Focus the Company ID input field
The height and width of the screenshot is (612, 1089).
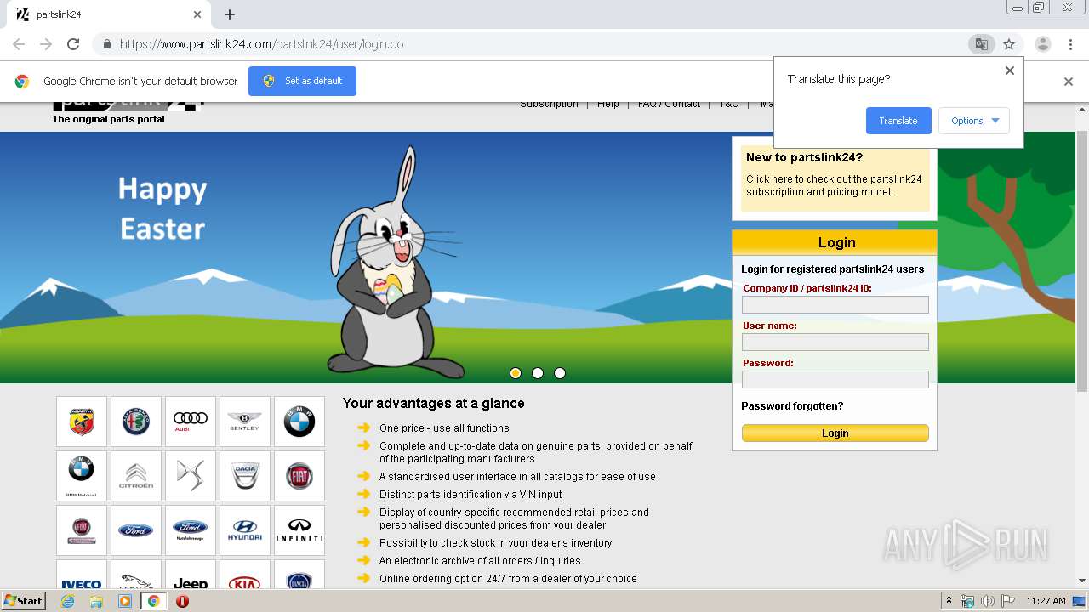point(835,305)
